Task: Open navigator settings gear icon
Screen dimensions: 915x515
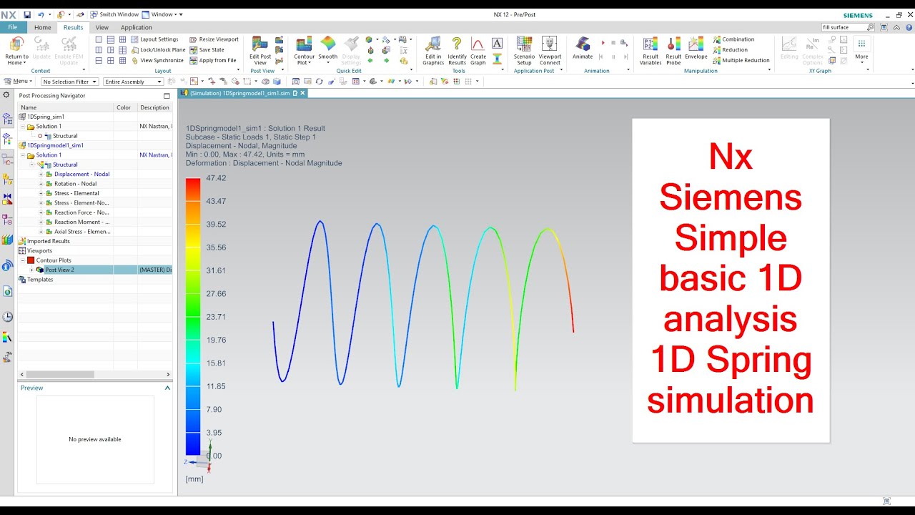Action: click(7, 95)
